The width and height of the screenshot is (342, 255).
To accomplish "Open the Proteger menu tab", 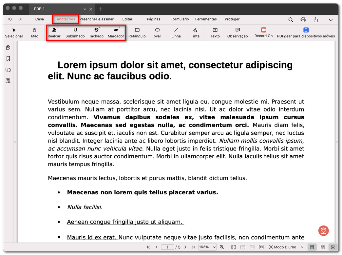I will tap(232, 19).
